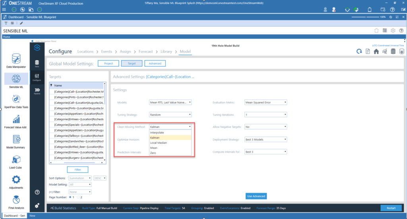Open Final Analysis from sidebar
The image size is (407, 219).
coord(16,202)
